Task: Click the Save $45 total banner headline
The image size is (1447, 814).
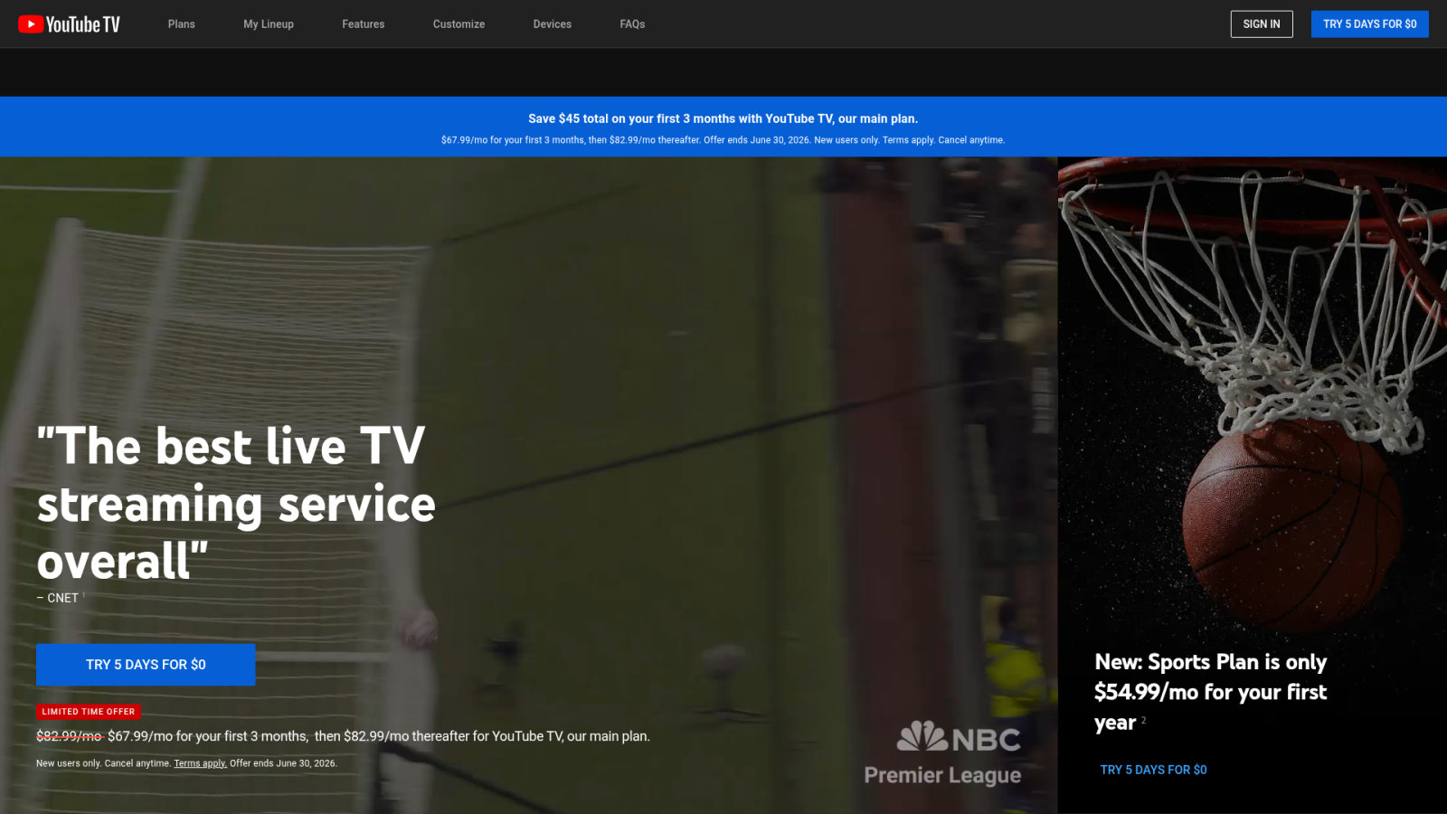Action: [x=723, y=118]
